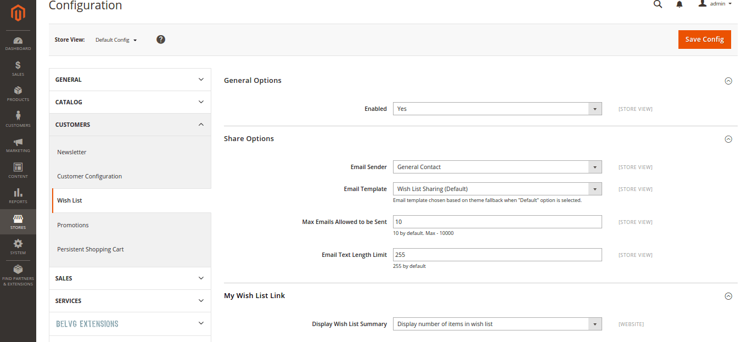
Task: Click the help question mark icon
Action: pos(161,40)
